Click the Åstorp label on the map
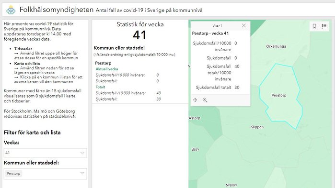This screenshot has height=188, width=335. click(195, 118)
